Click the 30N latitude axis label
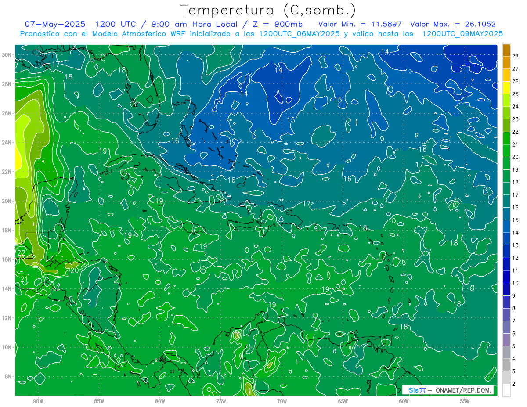Image resolution: width=527 pixels, height=407 pixels. (x=7, y=55)
